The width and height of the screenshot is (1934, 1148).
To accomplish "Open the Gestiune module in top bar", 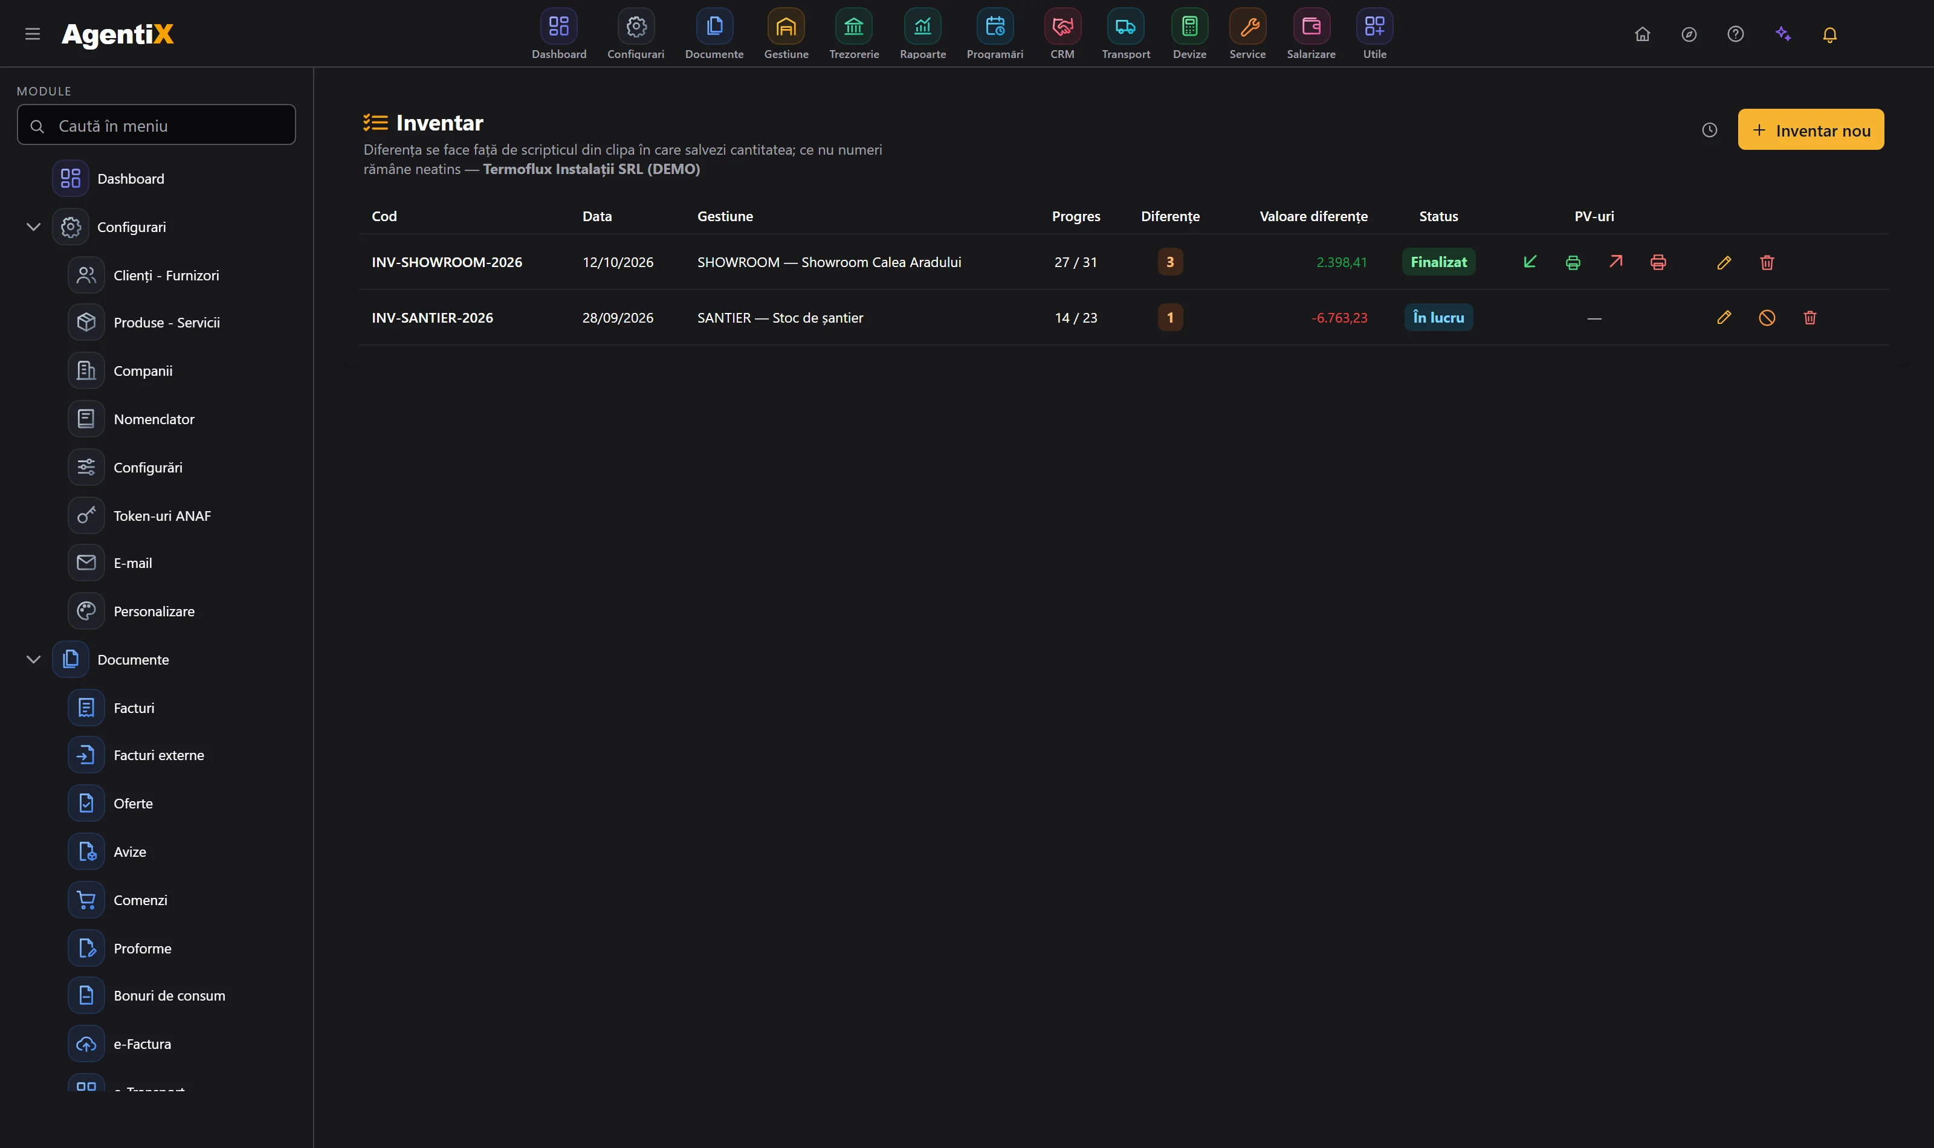I will 786,34.
